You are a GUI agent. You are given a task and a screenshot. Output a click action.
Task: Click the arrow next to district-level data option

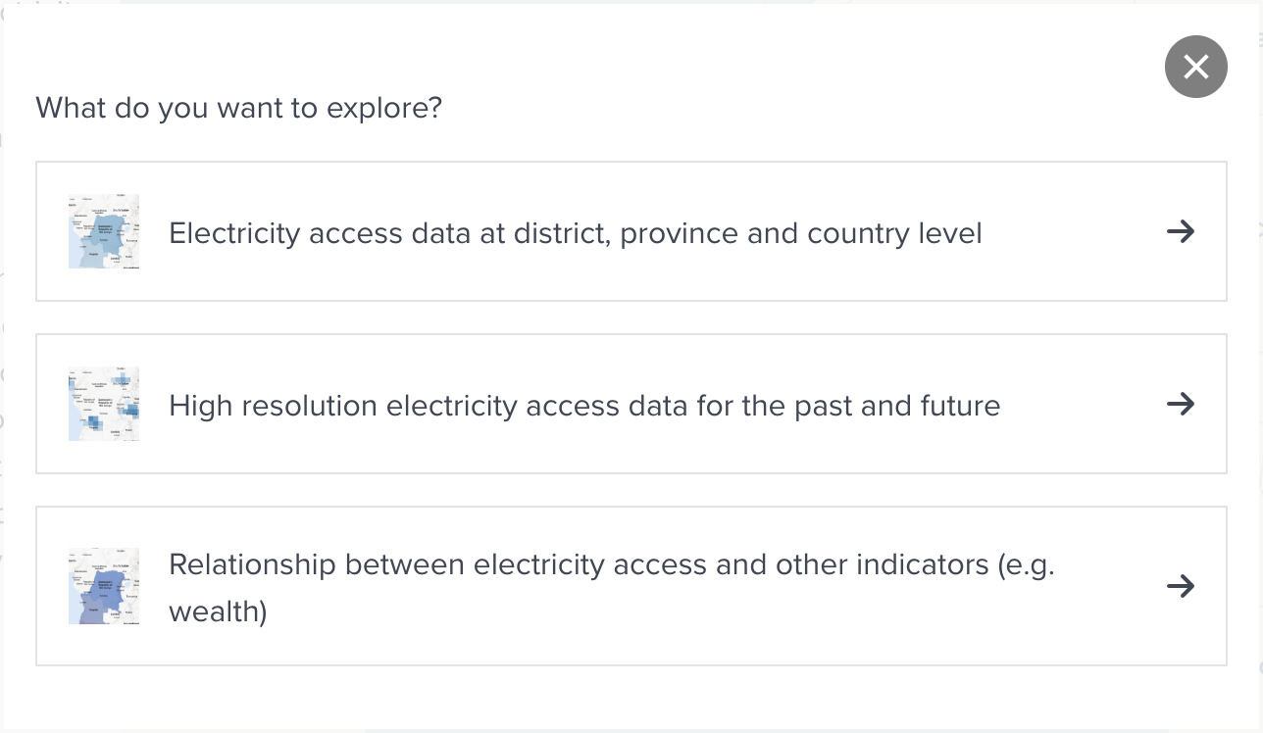(x=1183, y=232)
